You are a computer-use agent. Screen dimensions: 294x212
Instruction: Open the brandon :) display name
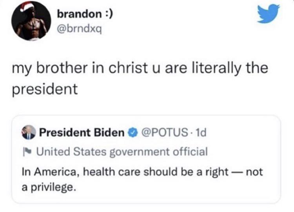click(x=85, y=14)
